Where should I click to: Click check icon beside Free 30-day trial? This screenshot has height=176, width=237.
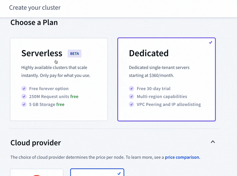(131, 89)
